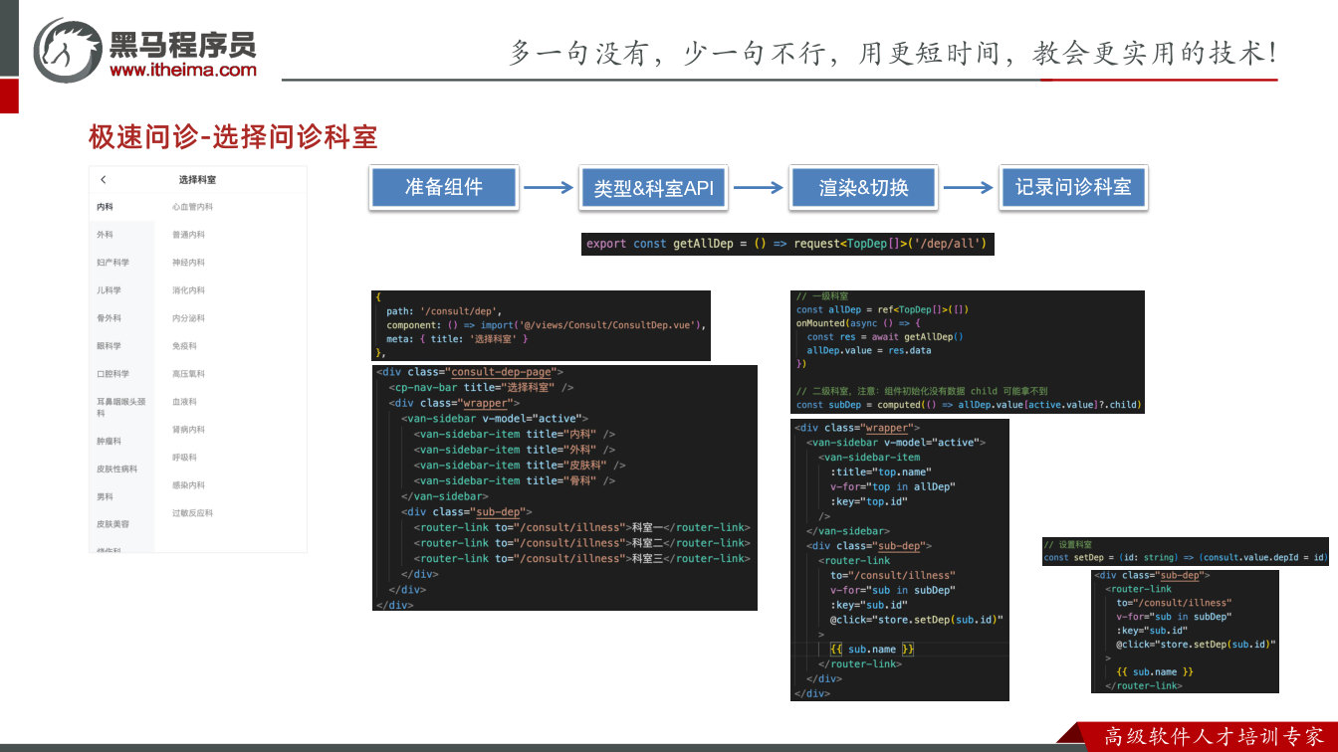Select 男科 in the department sidebar
The height and width of the screenshot is (752, 1338).
click(105, 496)
